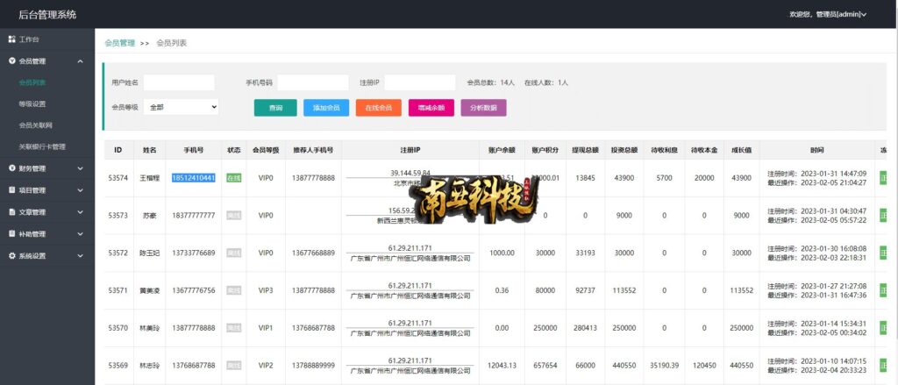Click the 成长值 column header
Image resolution: width=898 pixels, height=385 pixels.
click(741, 150)
